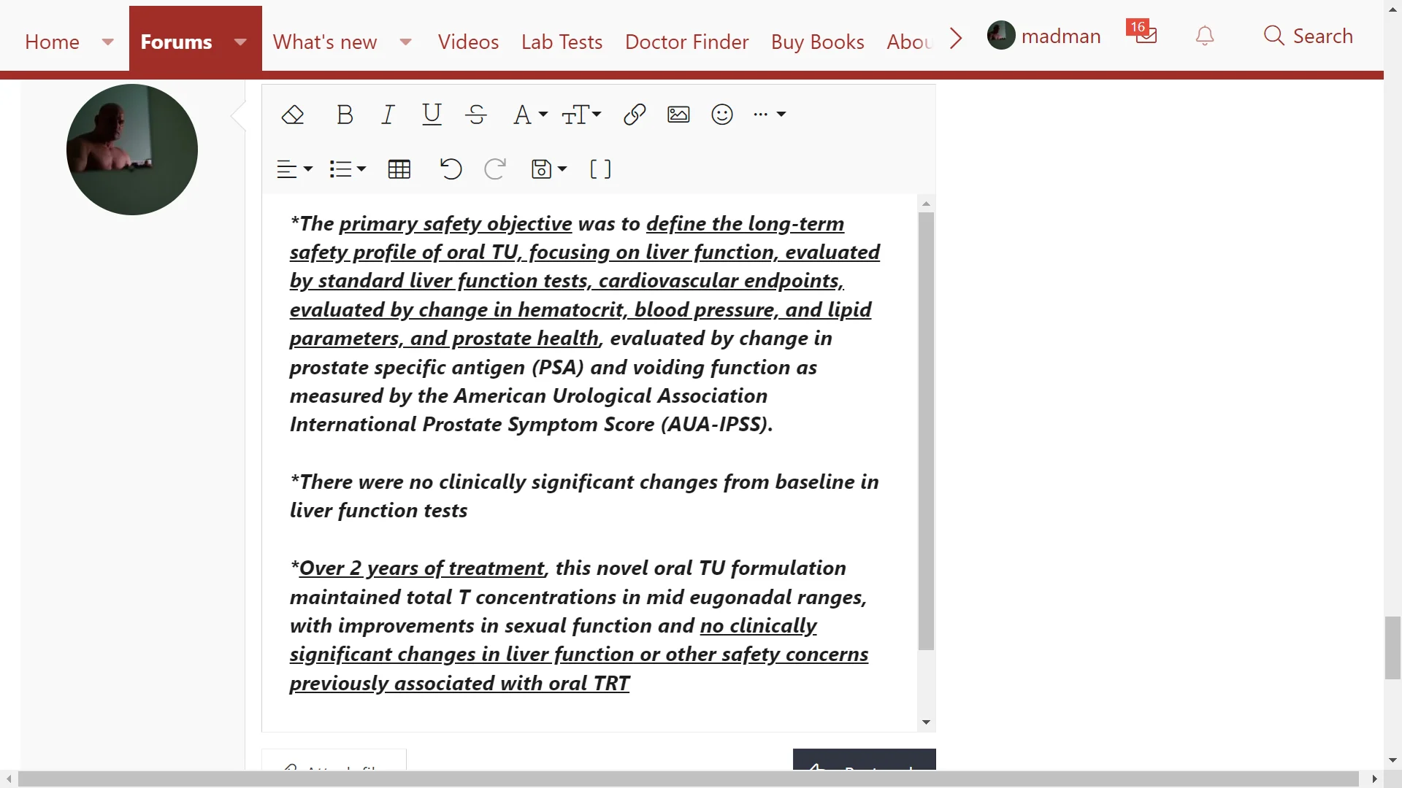Undo the last edit
Viewport: 1402px width, 788px height.
click(x=451, y=169)
